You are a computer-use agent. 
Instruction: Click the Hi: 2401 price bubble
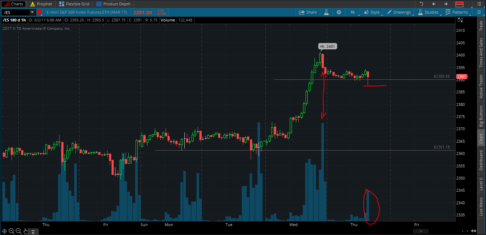tap(327, 46)
